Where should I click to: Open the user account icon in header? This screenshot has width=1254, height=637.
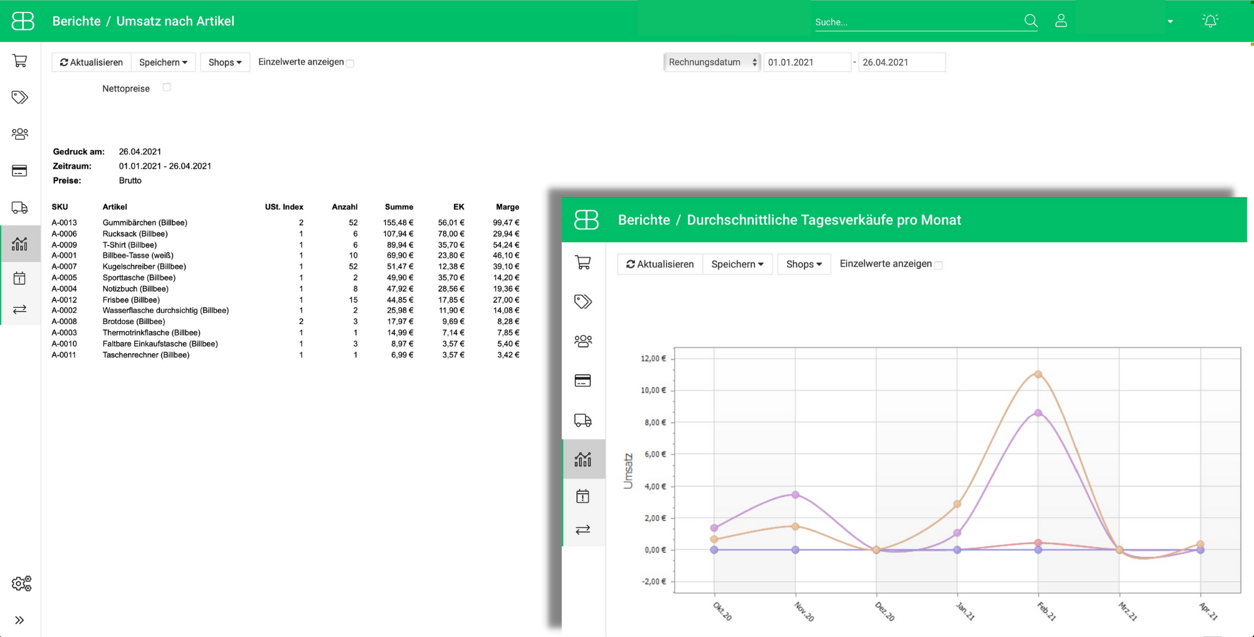coord(1061,21)
